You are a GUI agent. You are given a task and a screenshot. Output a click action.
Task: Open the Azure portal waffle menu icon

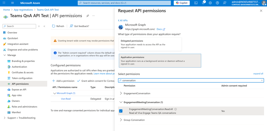pos(4,3)
